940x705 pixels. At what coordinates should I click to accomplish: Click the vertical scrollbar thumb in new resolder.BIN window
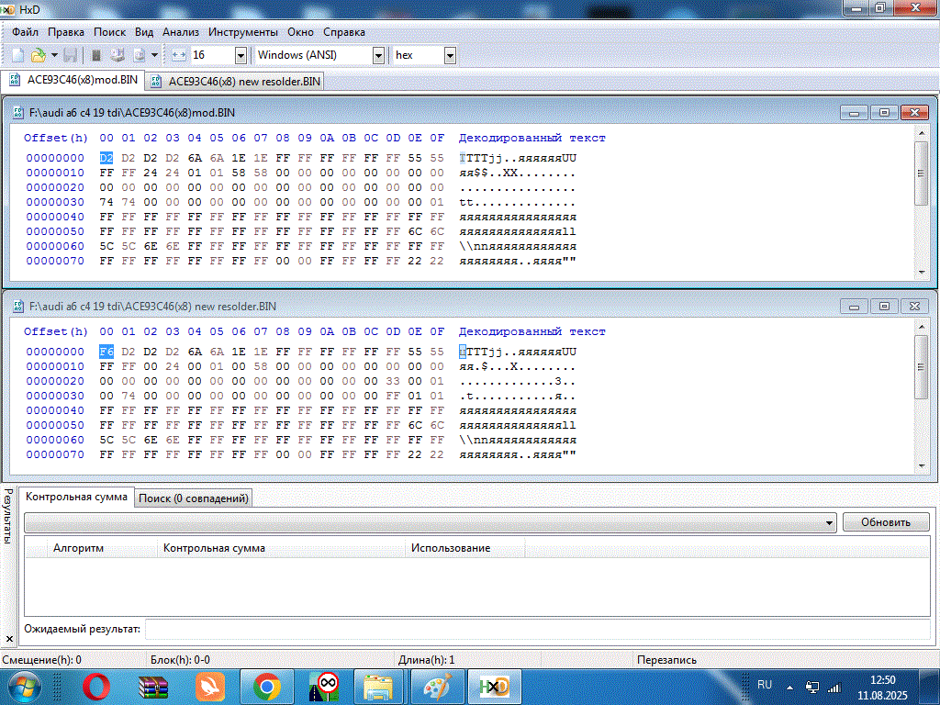pyautogui.click(x=922, y=367)
